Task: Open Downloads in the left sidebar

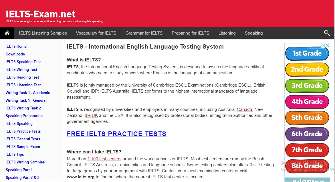Action: [x=15, y=54]
